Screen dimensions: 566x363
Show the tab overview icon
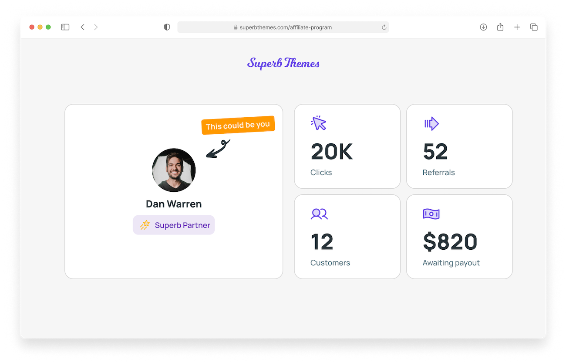tap(534, 27)
